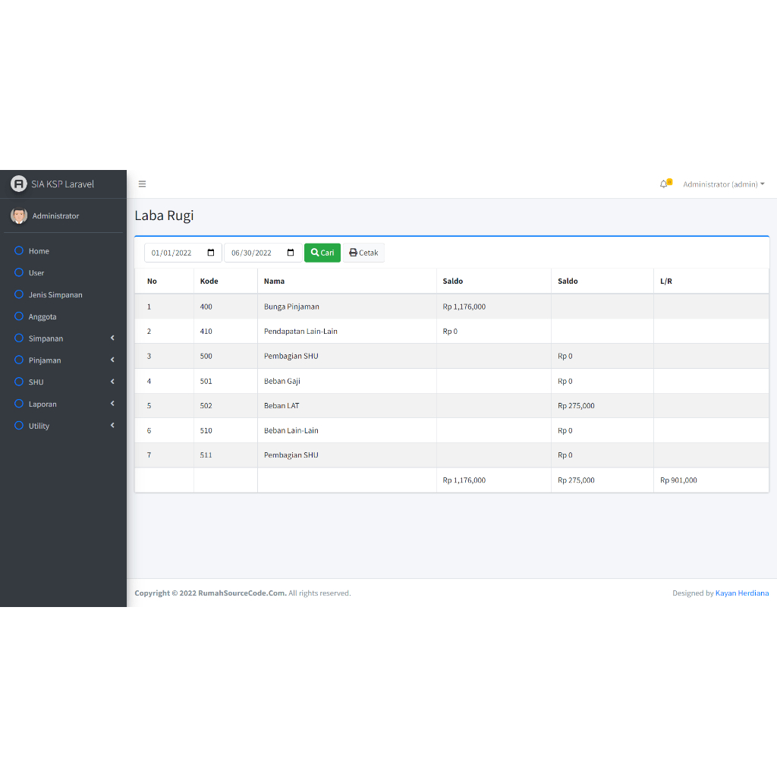777x777 pixels.
Task: Expand the Simpanan menu chevron
Action: (112, 338)
